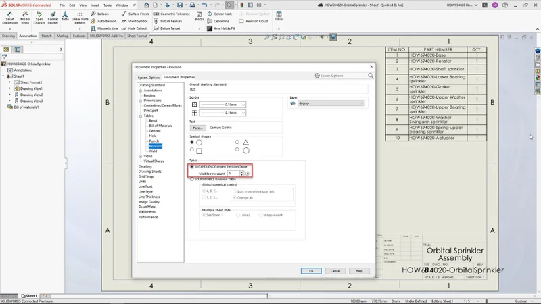Select SOLIDWORKS Revision Table radio option
This screenshot has width=541, height=304.
(x=192, y=179)
